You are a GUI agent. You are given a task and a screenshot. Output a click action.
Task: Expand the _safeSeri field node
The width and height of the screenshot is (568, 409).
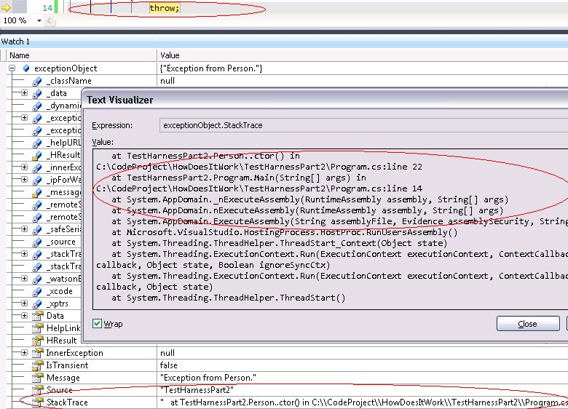(24, 229)
